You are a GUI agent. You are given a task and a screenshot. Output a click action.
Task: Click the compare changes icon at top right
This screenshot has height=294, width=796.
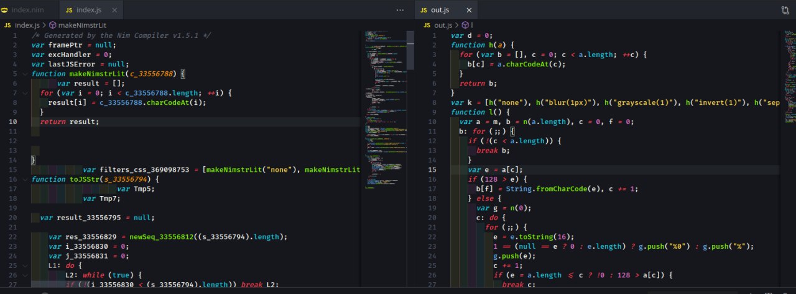tap(785, 11)
